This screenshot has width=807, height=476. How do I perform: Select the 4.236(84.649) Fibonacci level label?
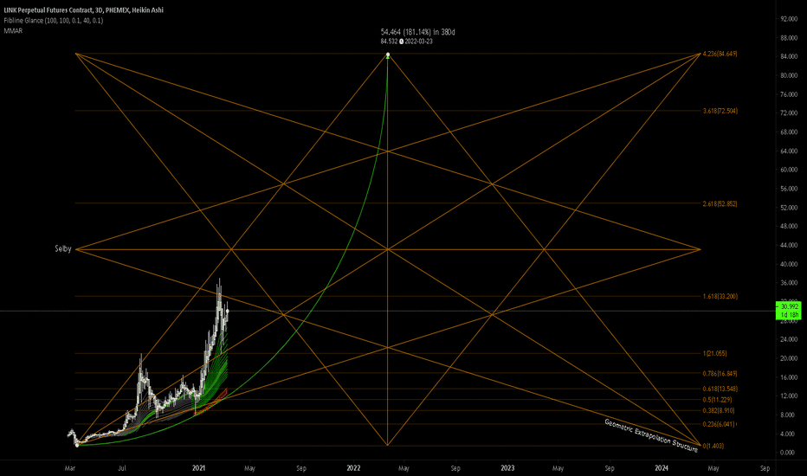coord(720,54)
